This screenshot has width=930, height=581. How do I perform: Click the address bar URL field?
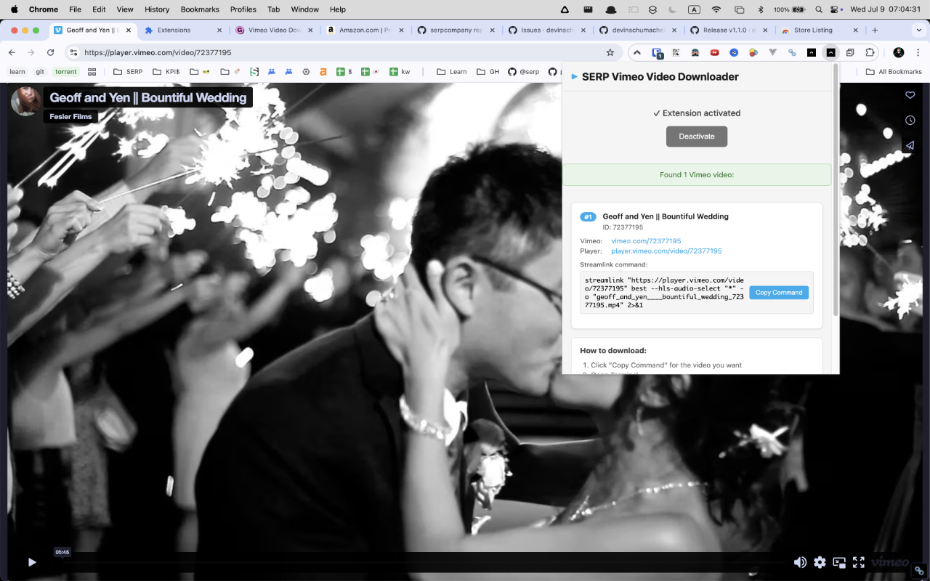tap(341, 52)
